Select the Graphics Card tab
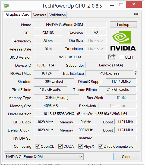145x165 pixels. pos(18,15)
